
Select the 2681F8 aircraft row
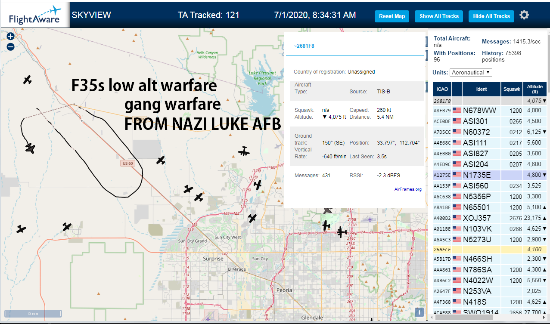point(490,101)
